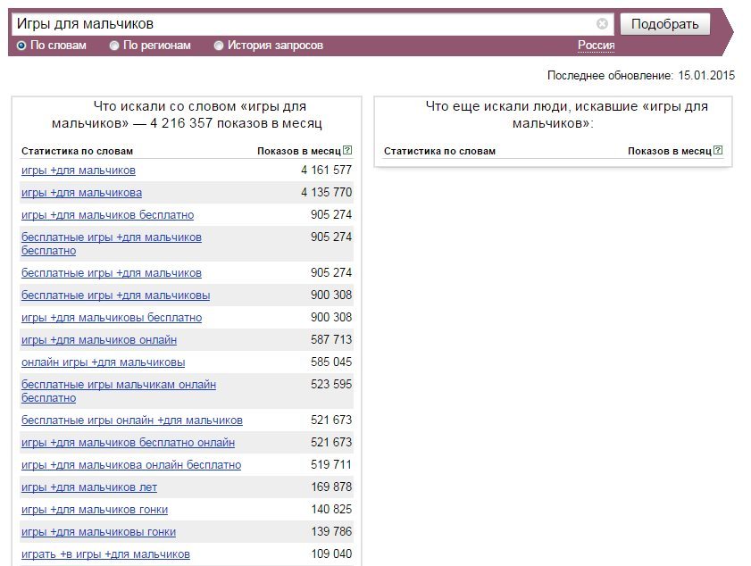Click the value '587 713'
Image resolution: width=751 pixels, height=566 pixels.
coord(331,339)
